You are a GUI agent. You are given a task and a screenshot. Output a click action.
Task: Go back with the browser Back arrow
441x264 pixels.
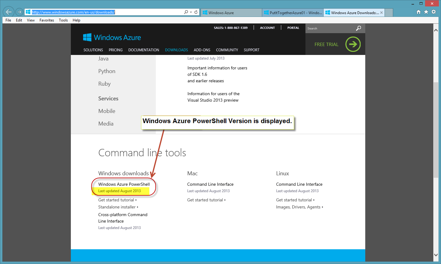tap(9, 12)
